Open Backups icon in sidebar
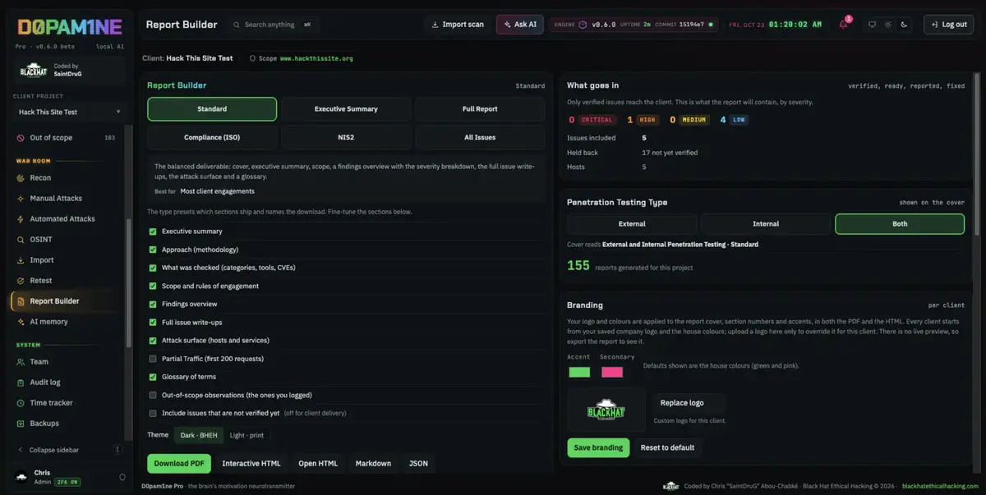 (20, 424)
